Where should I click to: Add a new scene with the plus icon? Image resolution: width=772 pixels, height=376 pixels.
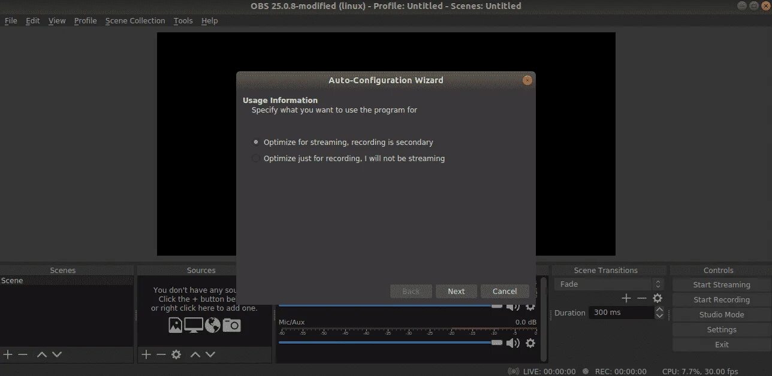[8, 354]
